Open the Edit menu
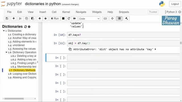182x102 pixels. click(x=20, y=12)
